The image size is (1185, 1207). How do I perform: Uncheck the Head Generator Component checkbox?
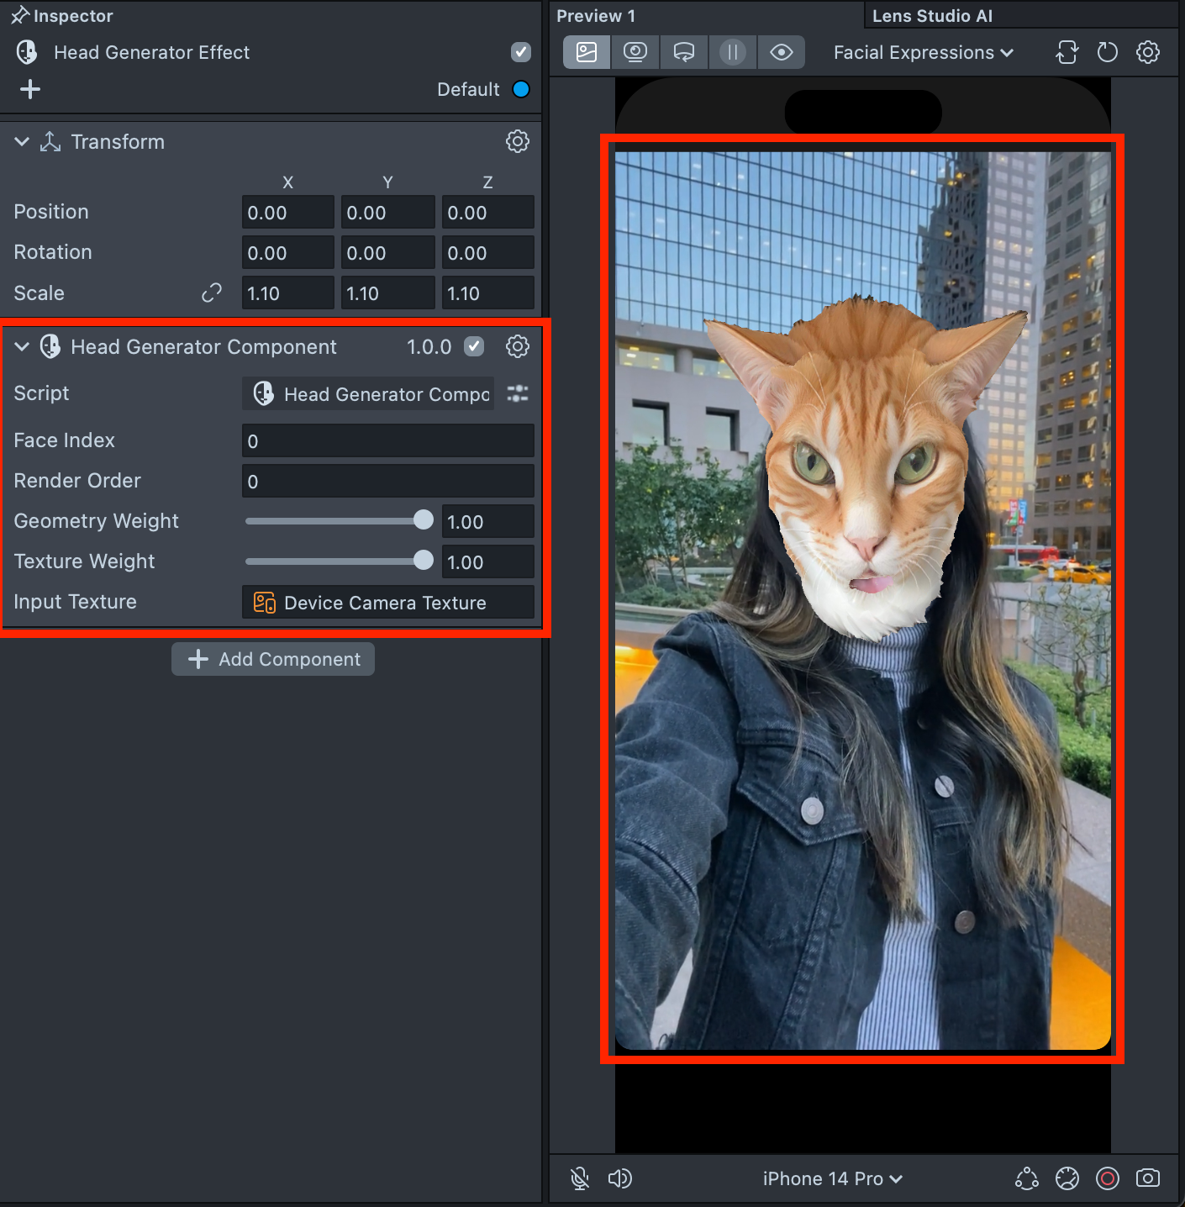[474, 346]
